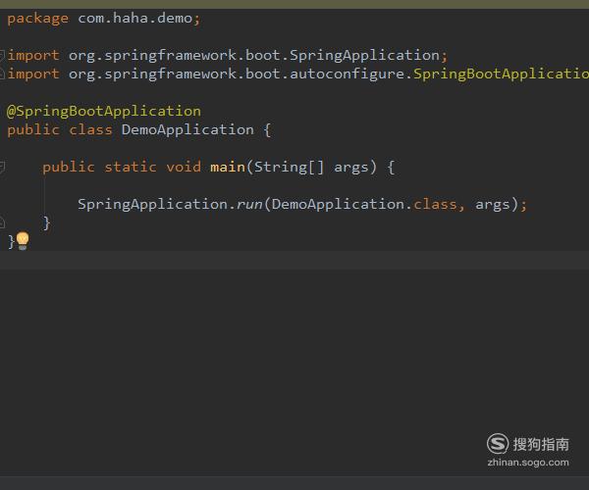
Task: Click fold end marker beside method closing brace
Action: (2, 222)
